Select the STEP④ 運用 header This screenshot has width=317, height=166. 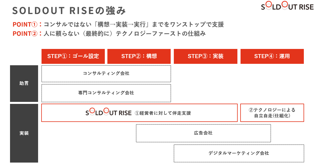click(x=272, y=56)
